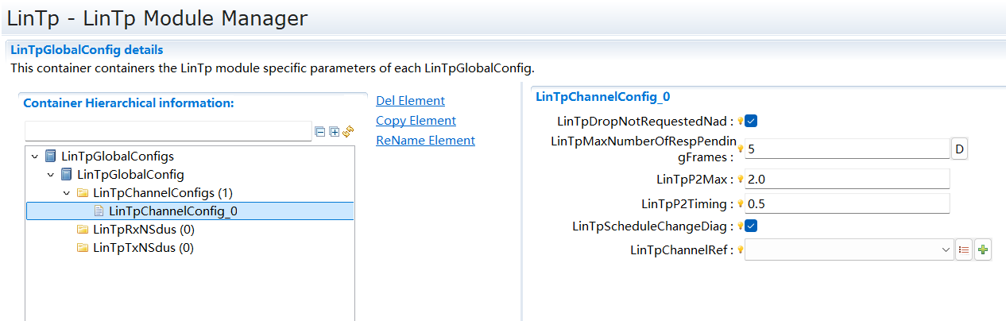The image size is (1006, 321).
Task: Click the Copy Element link
Action: (x=416, y=121)
